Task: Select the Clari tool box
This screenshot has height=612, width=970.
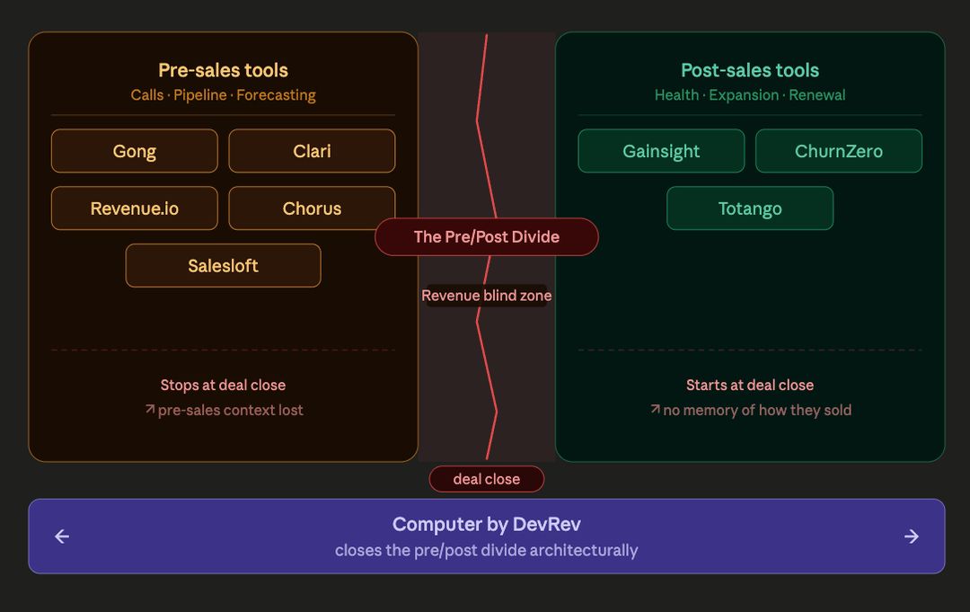Action: pos(312,151)
